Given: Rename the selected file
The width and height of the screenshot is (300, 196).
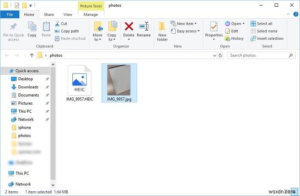Looking at the screenshot, I should click(144, 29).
